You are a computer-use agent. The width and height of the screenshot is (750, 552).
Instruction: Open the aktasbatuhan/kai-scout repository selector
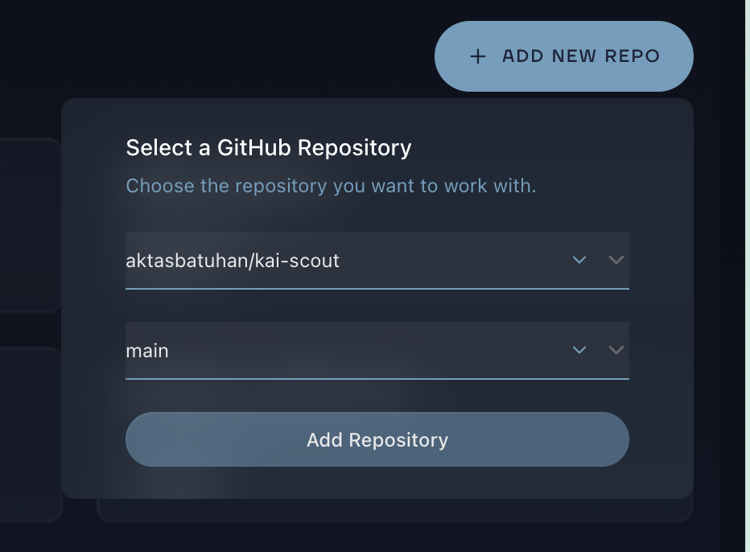pos(322,260)
